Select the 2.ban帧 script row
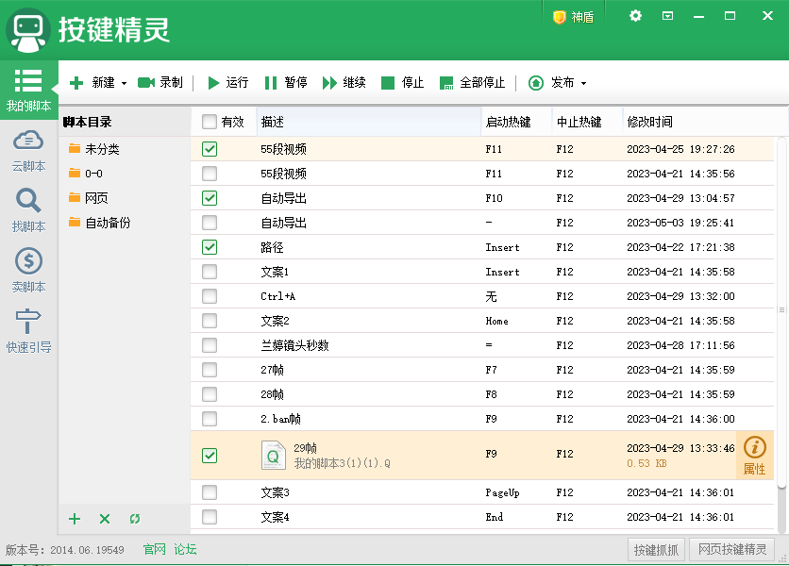Screen dimensions: 789x566 (x=482, y=419)
